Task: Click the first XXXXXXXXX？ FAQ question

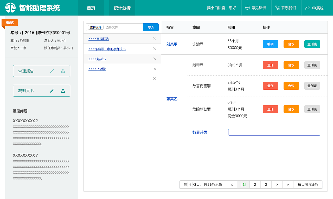Action: pyautogui.click(x=25, y=121)
